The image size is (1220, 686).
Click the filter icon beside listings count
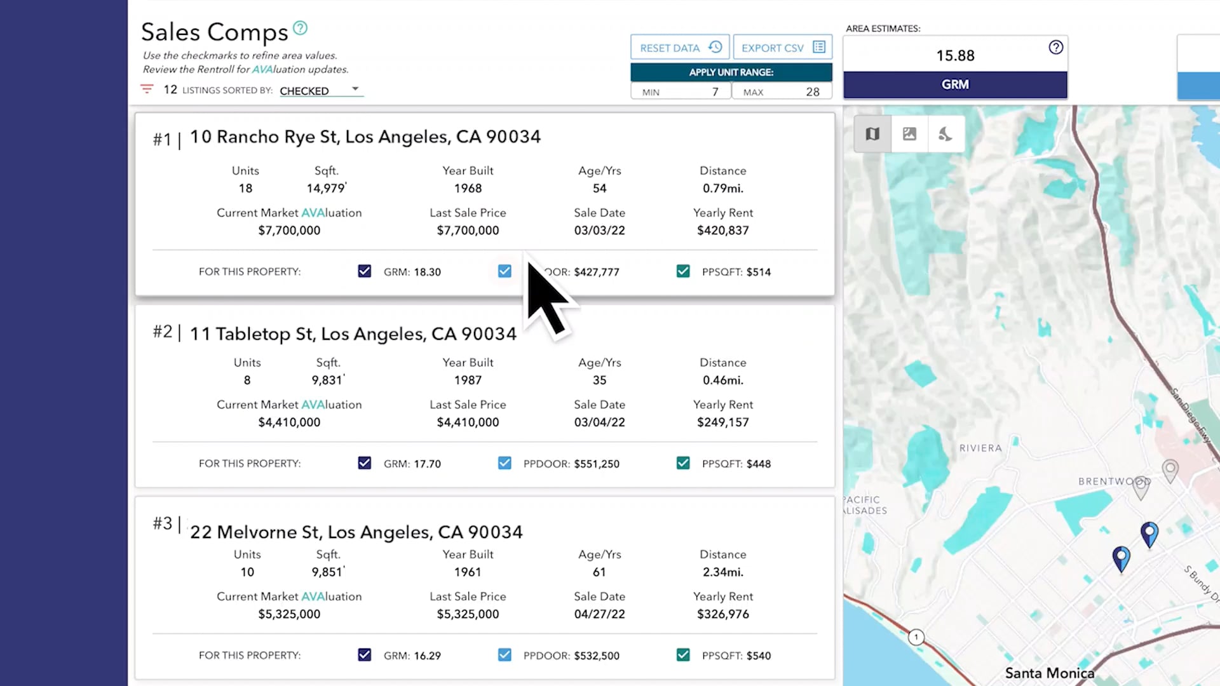(x=147, y=89)
